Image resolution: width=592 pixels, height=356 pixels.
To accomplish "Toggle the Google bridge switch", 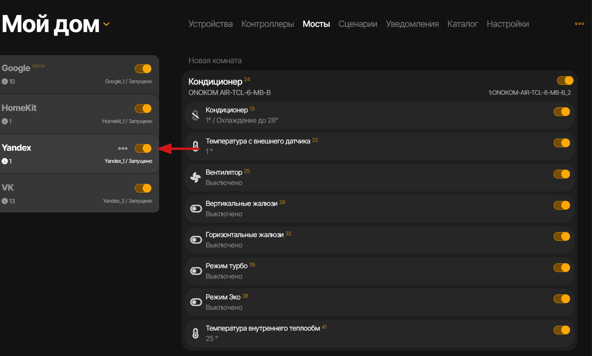I will (x=143, y=69).
